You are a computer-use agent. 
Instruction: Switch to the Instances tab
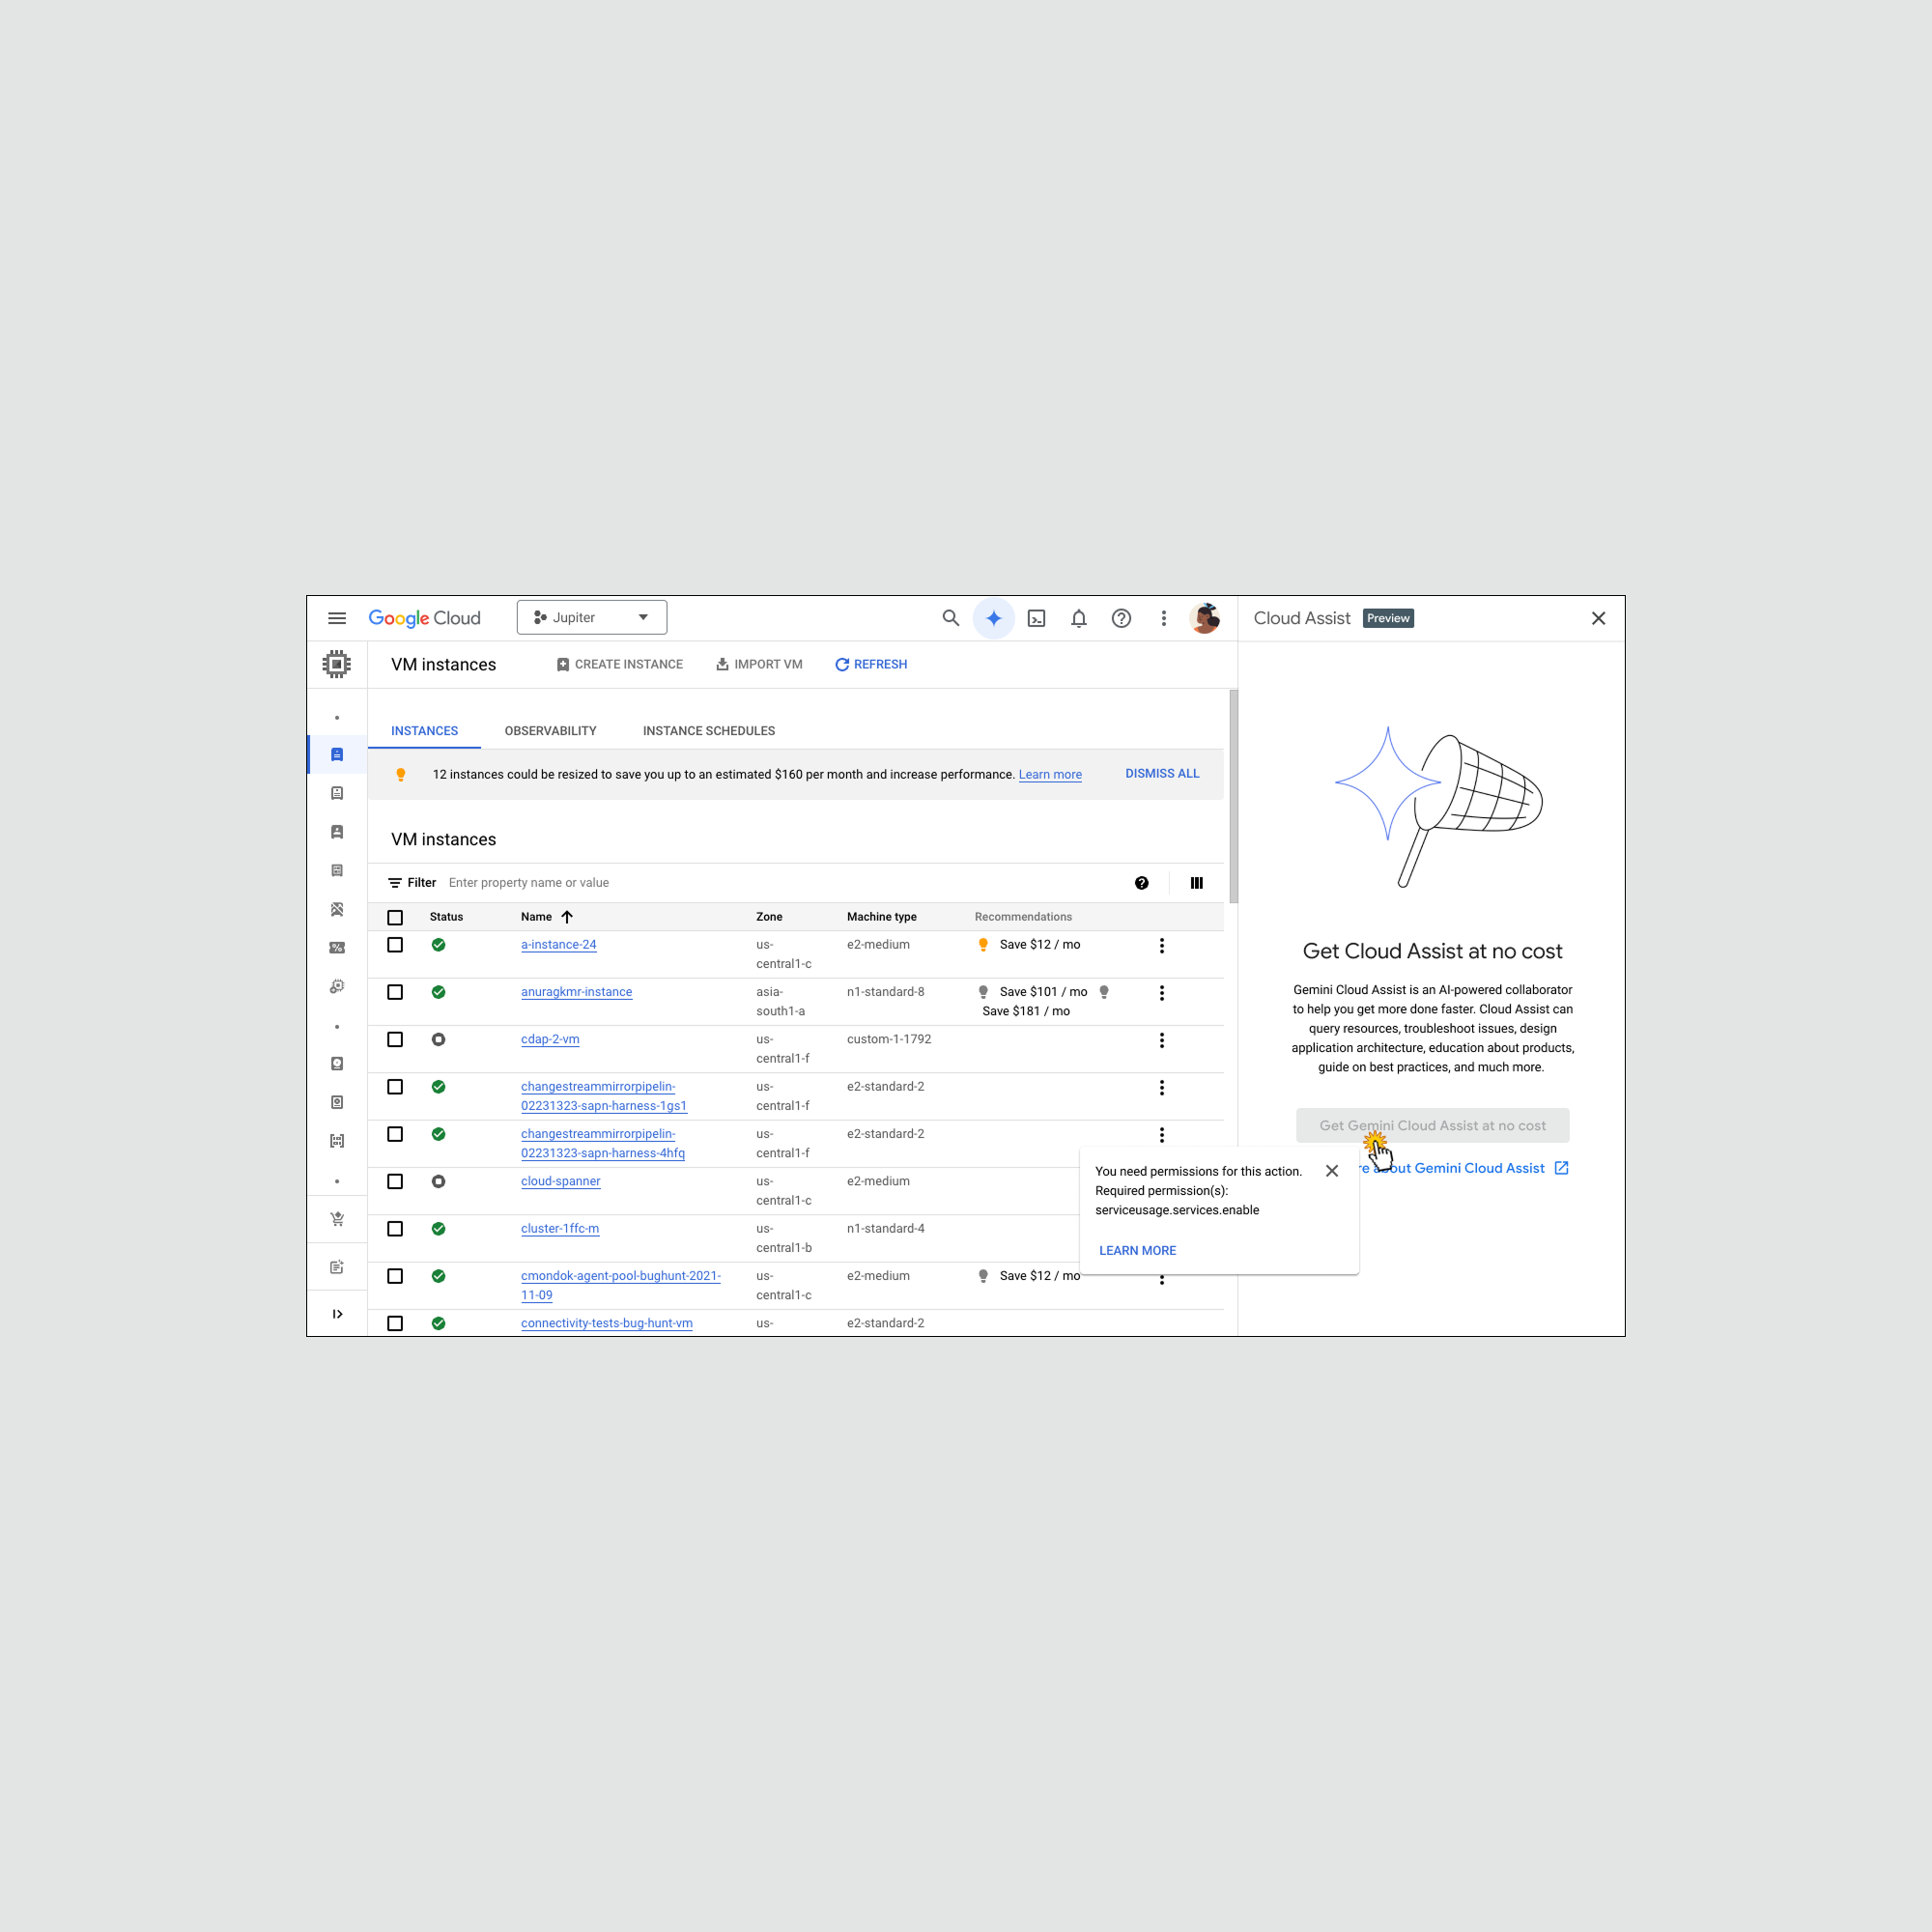tap(424, 731)
